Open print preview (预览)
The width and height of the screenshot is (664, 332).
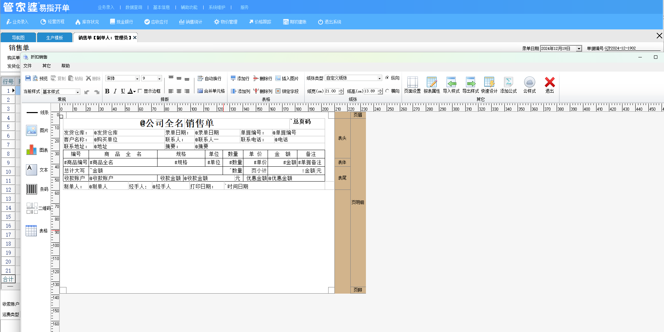(x=40, y=79)
